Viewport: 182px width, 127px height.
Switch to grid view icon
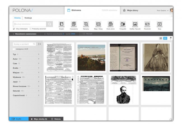coord(165,38)
